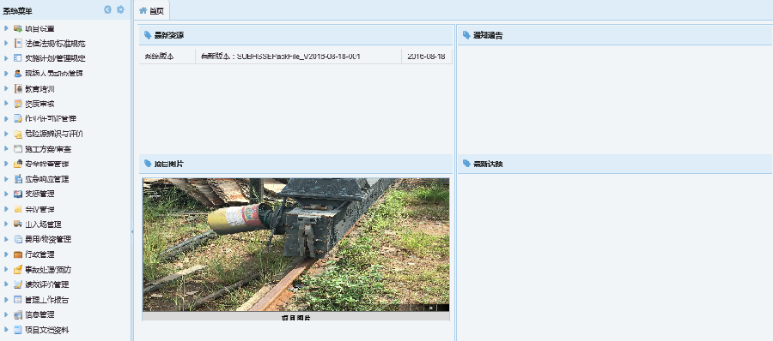This screenshot has width=773, height=341.
Task: Click the 现场人员动态管理 person icon
Action: tap(18, 74)
